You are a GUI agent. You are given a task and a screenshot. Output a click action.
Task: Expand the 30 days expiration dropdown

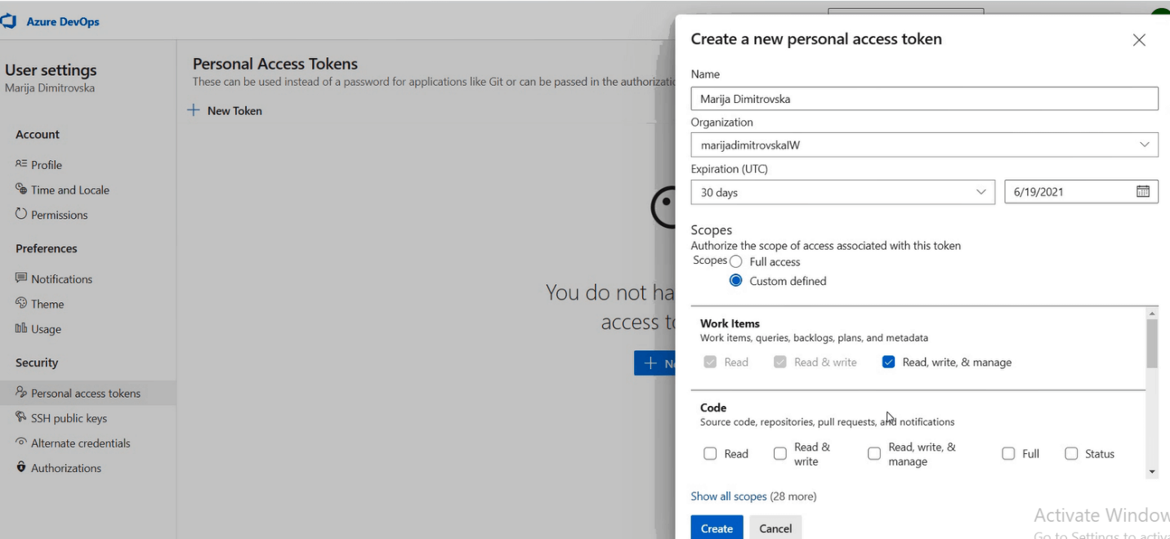[842, 192]
